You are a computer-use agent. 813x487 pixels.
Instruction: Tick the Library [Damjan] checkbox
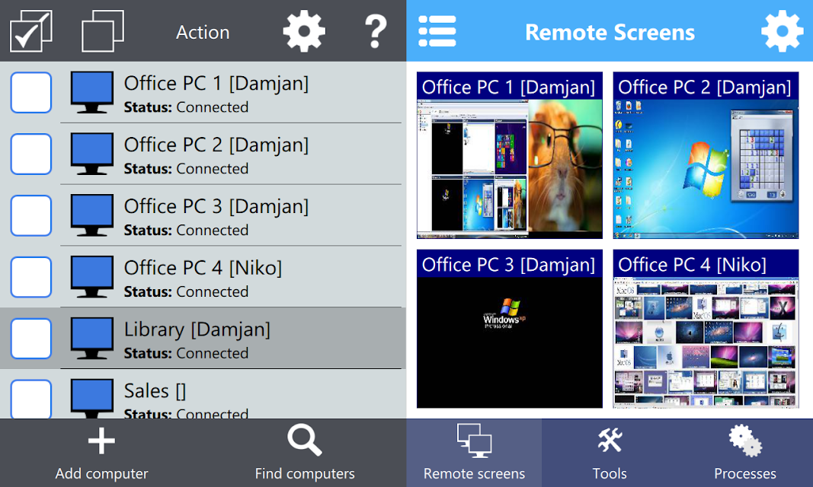[x=31, y=339]
